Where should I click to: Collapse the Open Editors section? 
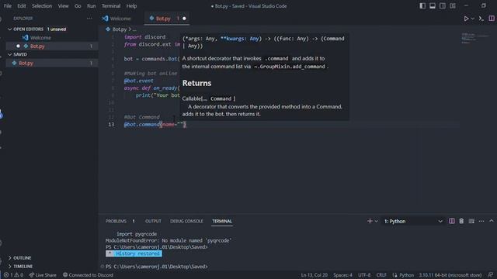pyautogui.click(x=29, y=29)
